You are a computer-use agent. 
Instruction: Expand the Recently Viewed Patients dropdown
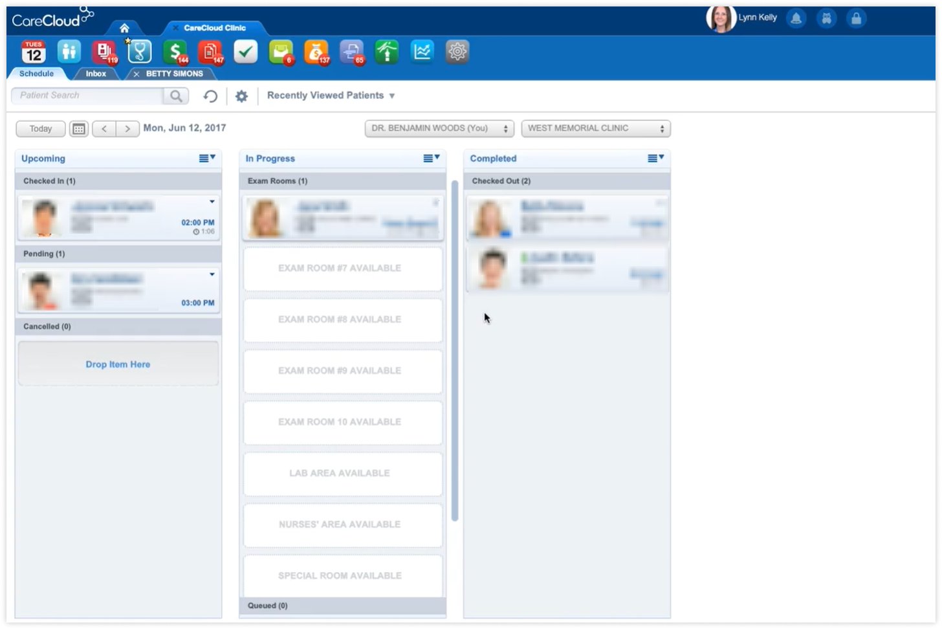330,95
